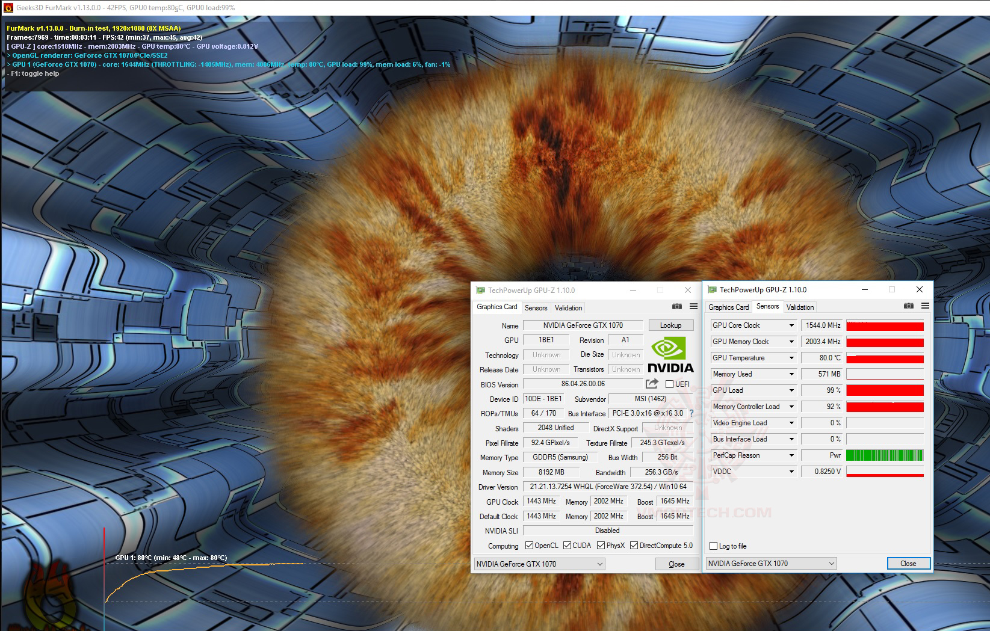Click the Texture Fillrate value "245.3 GTexel/s"
This screenshot has height=631, width=990.
(662, 443)
